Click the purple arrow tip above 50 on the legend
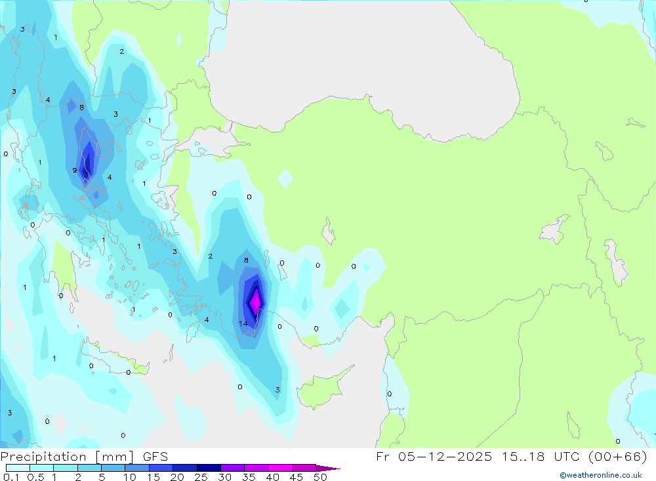Image resolution: width=656 pixels, height=481 pixels. coord(327,468)
